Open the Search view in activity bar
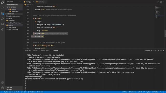This screenshot has width=166, height=93. (x=2, y=8)
